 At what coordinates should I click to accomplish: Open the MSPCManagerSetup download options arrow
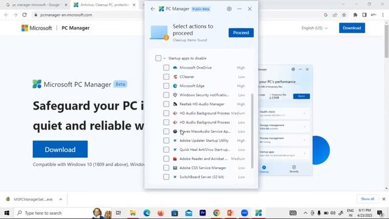tap(61, 199)
